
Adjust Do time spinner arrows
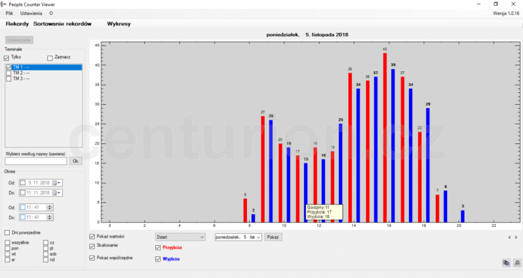49,217
